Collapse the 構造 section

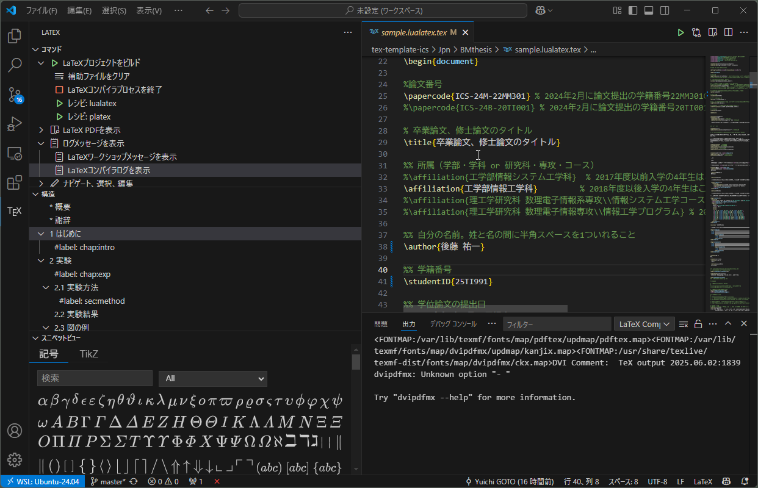(x=35, y=194)
